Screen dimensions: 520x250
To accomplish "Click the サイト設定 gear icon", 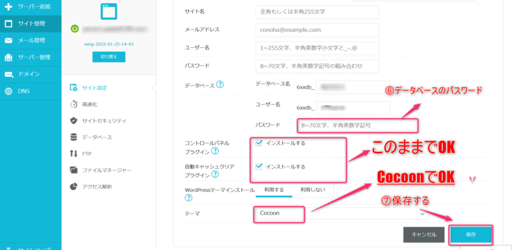I will [73, 88].
